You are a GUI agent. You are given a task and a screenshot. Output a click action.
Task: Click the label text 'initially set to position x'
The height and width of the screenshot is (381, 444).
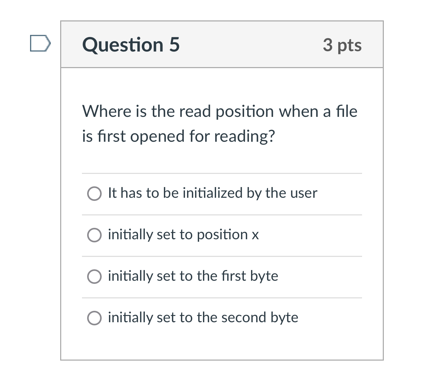[x=183, y=235]
